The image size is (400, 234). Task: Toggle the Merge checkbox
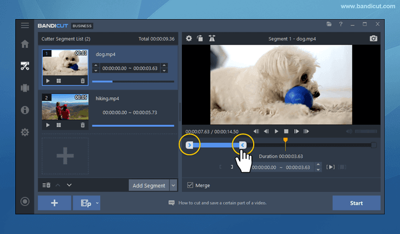point(190,185)
